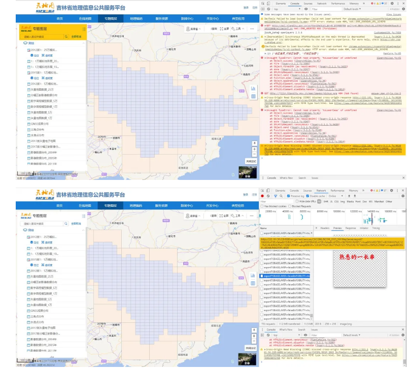Switch to Network tab in top DevTools
The image size is (412, 369).
pyautogui.click(x=321, y=4)
